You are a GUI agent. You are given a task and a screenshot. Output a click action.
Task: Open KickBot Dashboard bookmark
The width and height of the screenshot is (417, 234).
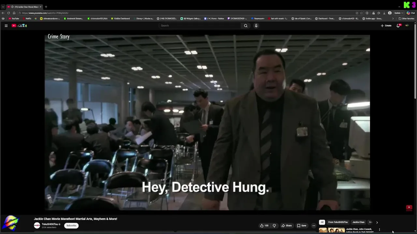tap(120, 19)
